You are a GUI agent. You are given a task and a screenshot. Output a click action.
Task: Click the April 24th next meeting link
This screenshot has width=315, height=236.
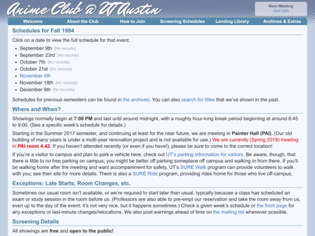[281, 10]
